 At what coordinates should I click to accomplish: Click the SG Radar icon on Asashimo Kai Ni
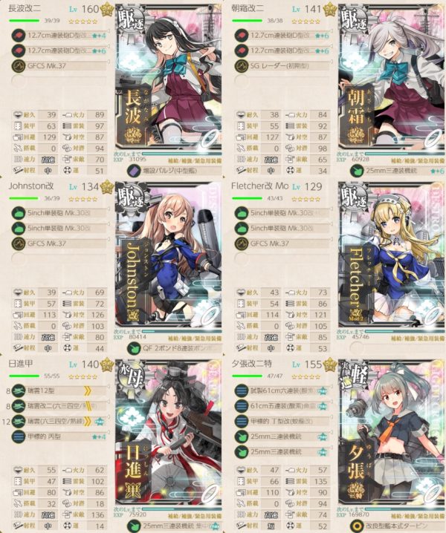(242, 65)
